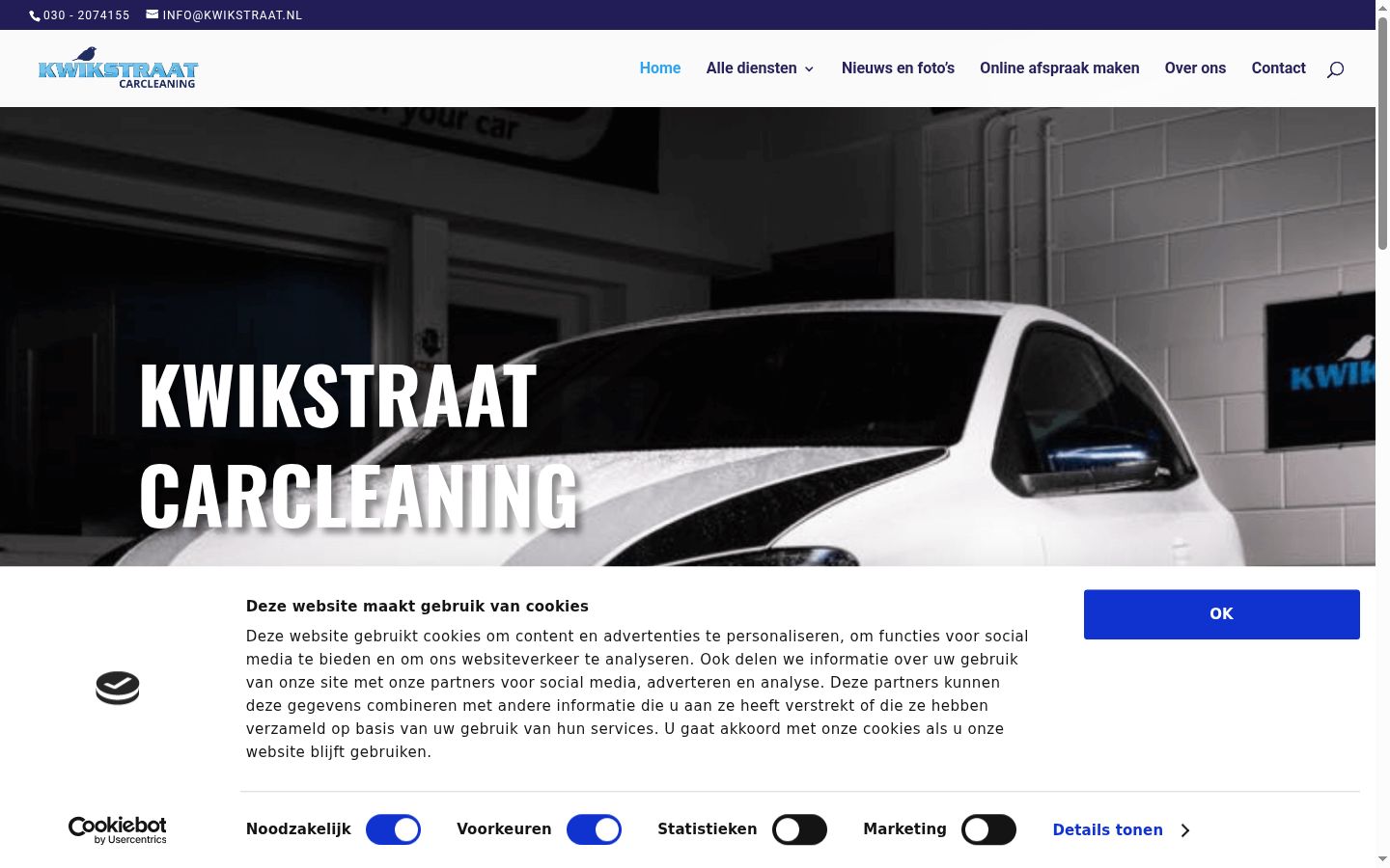Viewport: 1390px width, 868px height.
Task: Call the 030 - 2074155 phone number
Action: click(86, 15)
